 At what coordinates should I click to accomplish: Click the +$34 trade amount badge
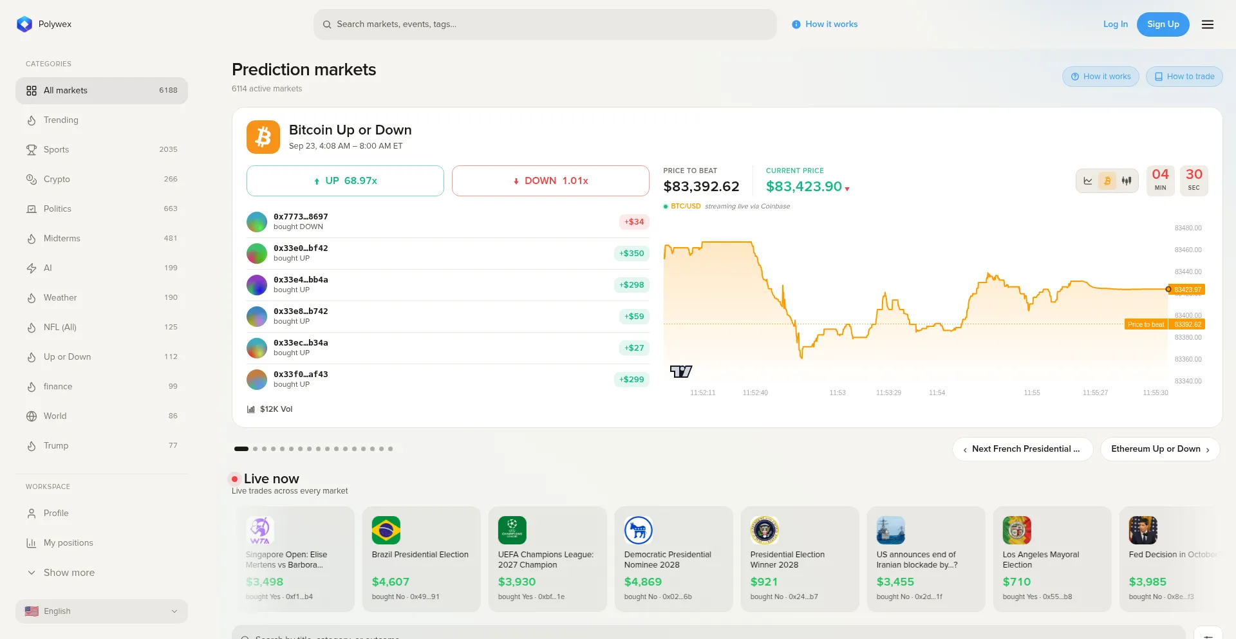(x=634, y=222)
